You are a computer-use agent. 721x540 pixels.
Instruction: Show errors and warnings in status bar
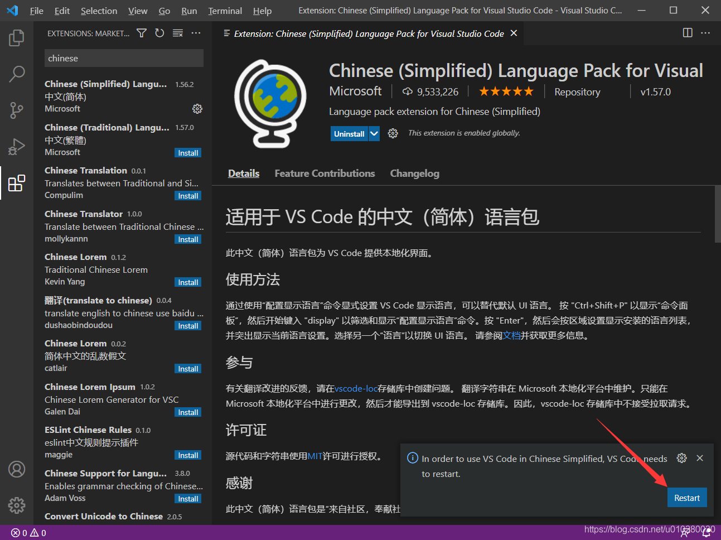[28, 533]
